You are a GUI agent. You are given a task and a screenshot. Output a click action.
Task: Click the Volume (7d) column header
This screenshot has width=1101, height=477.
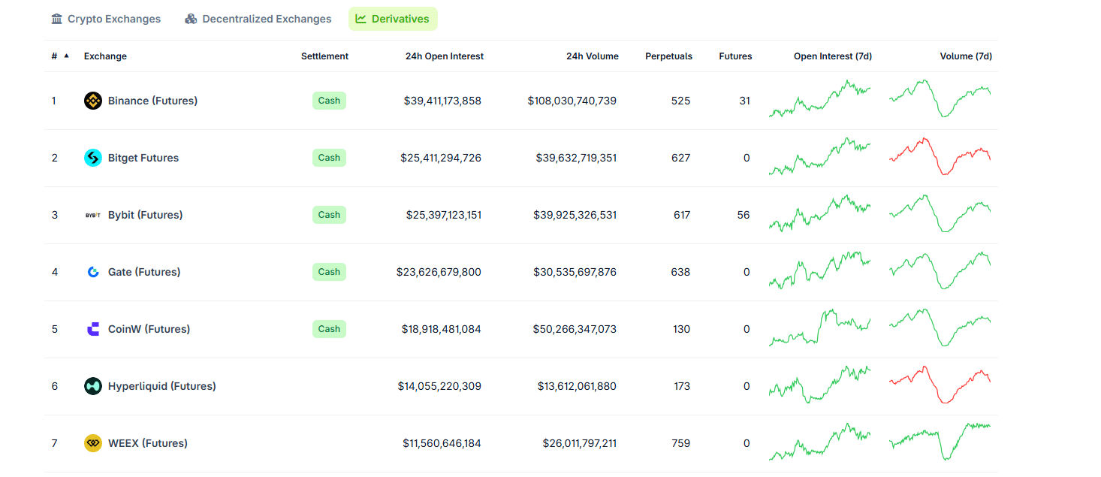click(x=966, y=56)
